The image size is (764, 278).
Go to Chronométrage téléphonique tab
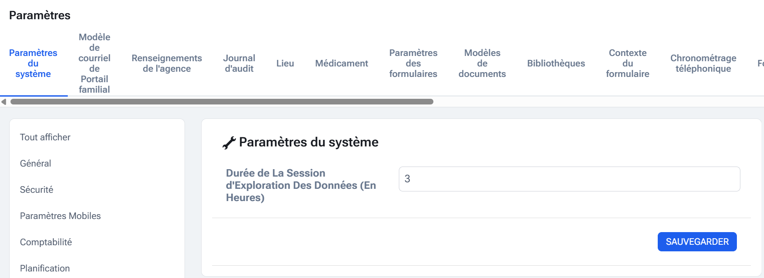tap(703, 63)
